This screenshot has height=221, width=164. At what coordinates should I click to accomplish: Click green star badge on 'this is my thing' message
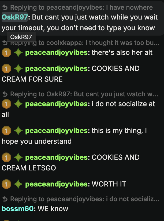pyautogui.click(x=18, y=131)
